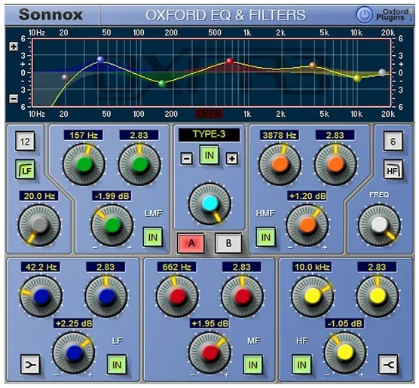Click the yellow HF node on graph
The height and width of the screenshot is (388, 419).
(x=357, y=78)
